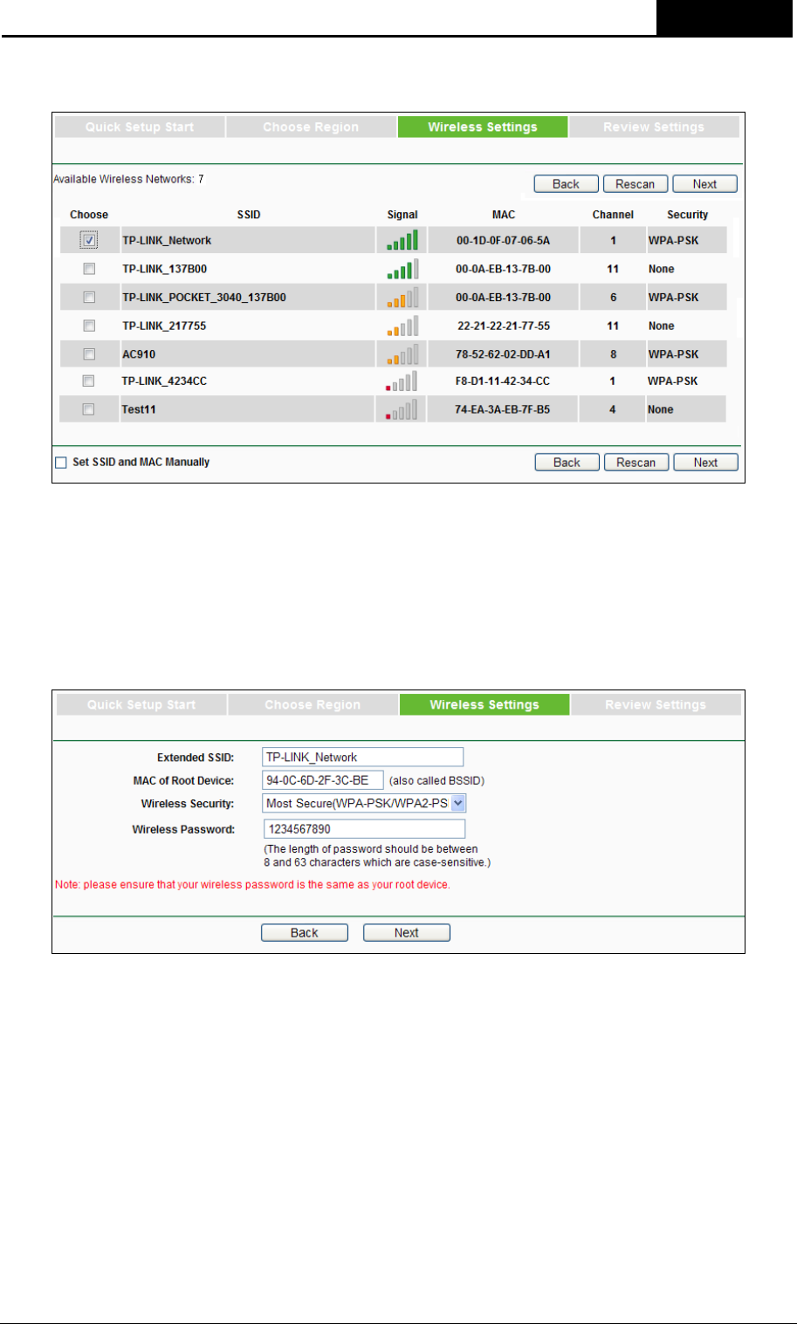Click SSID text Test11
The height and width of the screenshot is (1324, 797).
139,409
